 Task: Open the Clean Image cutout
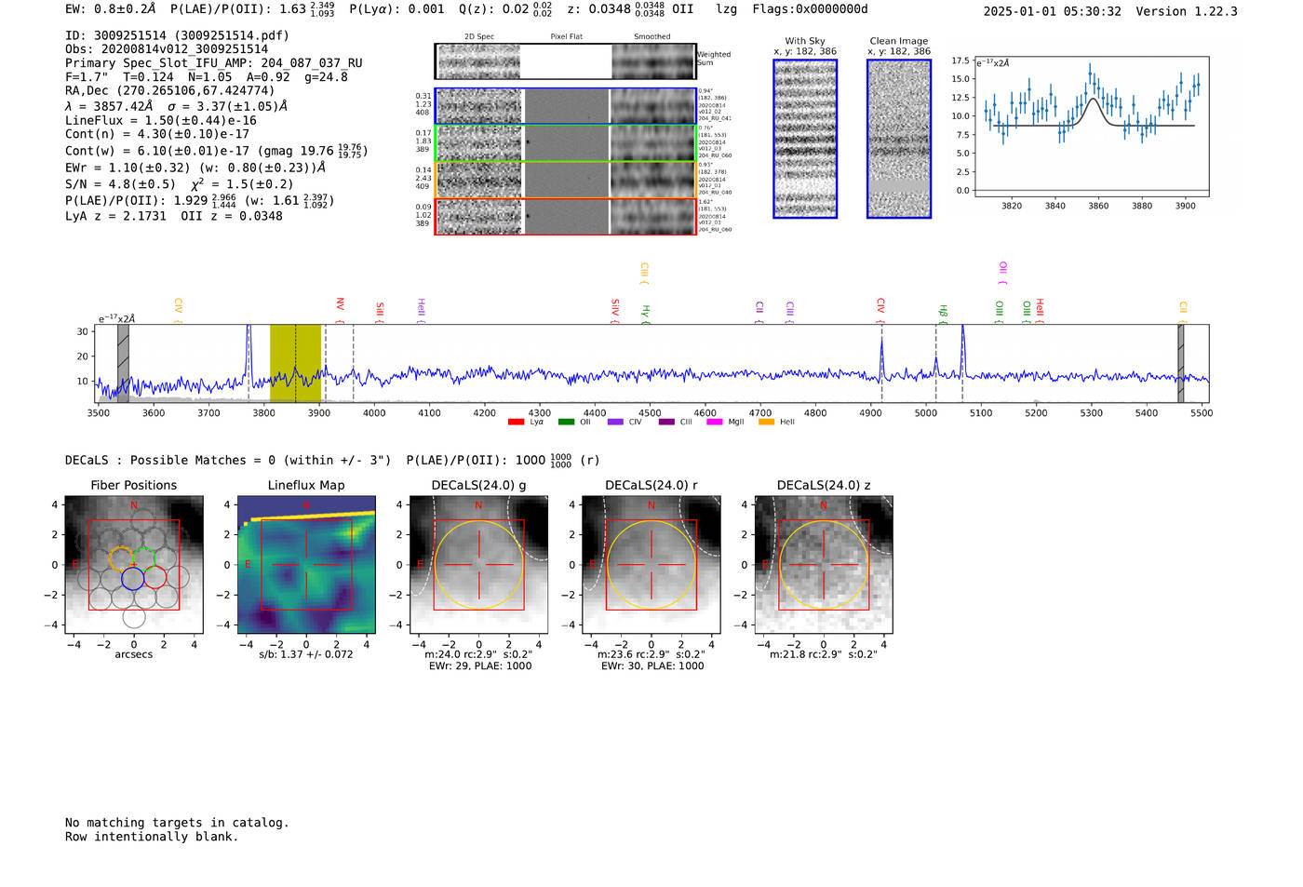[899, 139]
